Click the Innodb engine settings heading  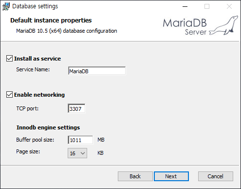(48, 127)
